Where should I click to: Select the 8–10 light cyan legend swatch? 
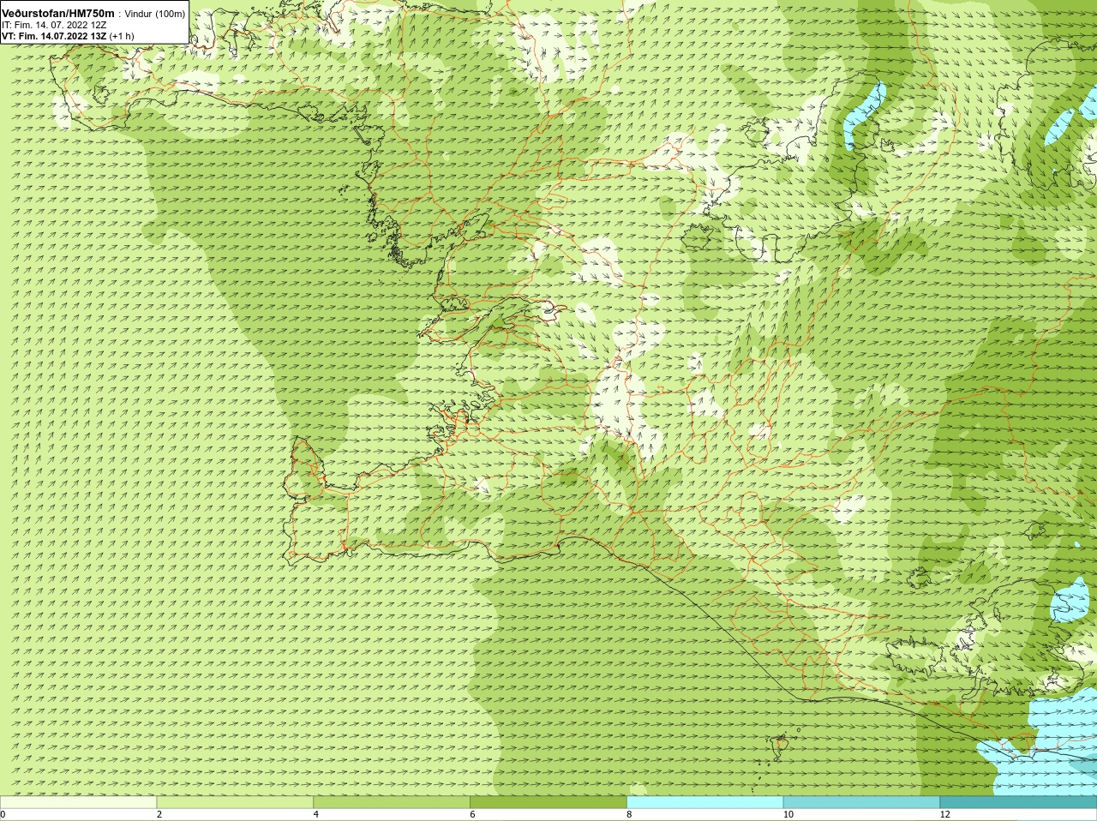[x=705, y=802]
